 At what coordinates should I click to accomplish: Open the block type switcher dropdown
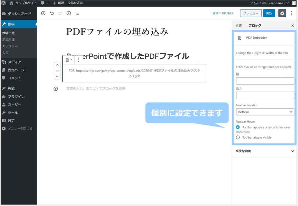(69, 60)
